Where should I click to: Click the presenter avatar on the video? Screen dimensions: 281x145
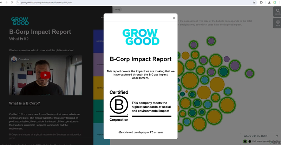[14, 59]
